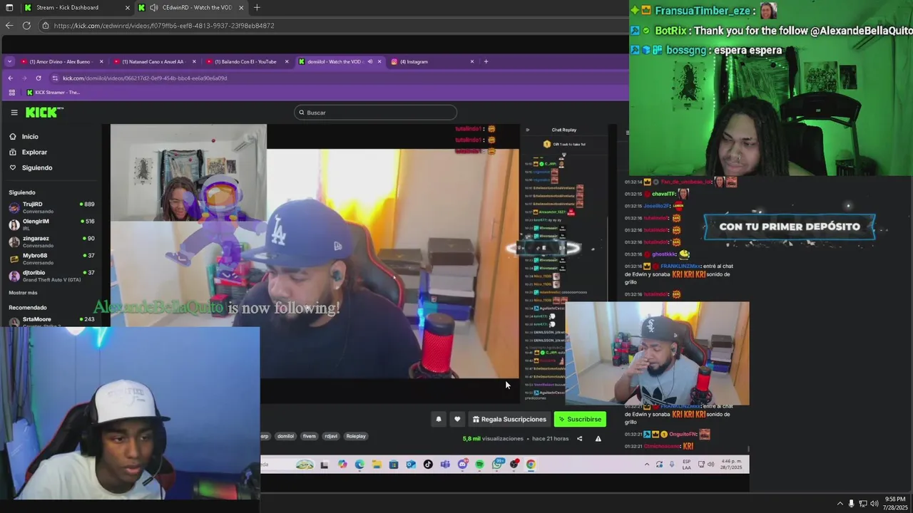The width and height of the screenshot is (913, 513).
Task: Open Mybro68's channel from following list
Action: 51,258
